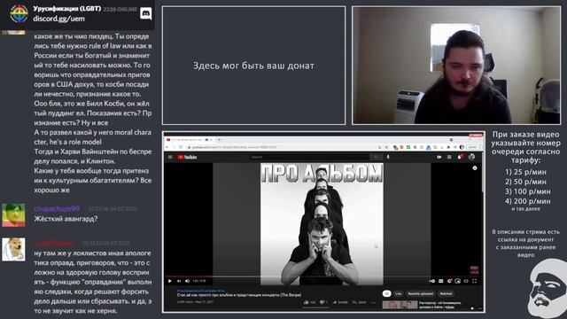Select the Recently uploaded chip
This screenshot has height=319, width=567.
421,293
